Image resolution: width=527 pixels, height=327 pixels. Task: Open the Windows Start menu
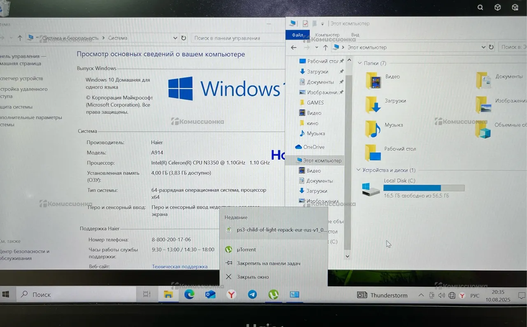pyautogui.click(x=6, y=295)
